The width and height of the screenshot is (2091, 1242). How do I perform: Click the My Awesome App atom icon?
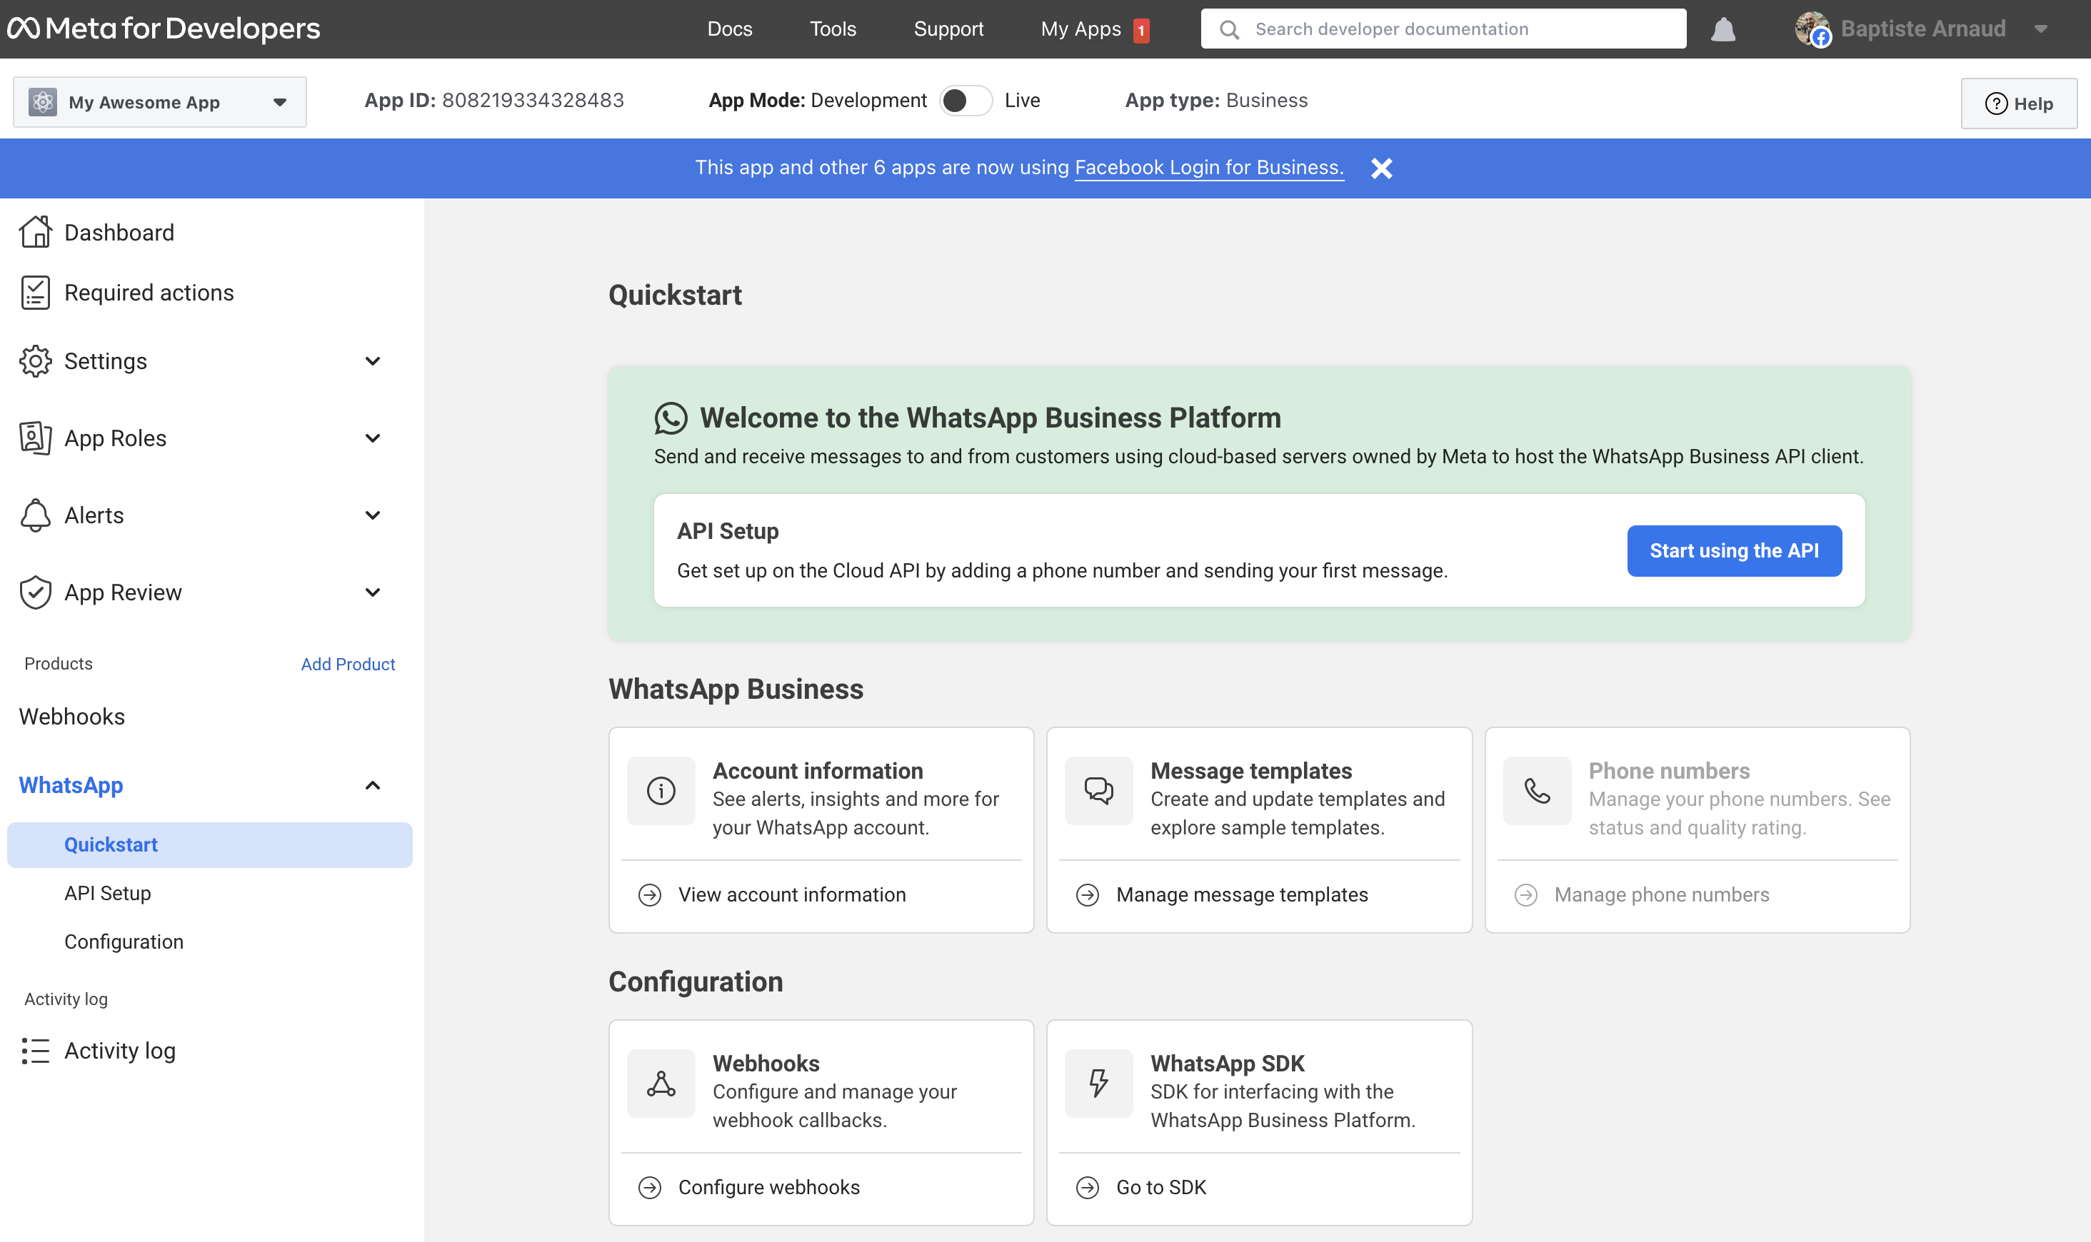[43, 102]
